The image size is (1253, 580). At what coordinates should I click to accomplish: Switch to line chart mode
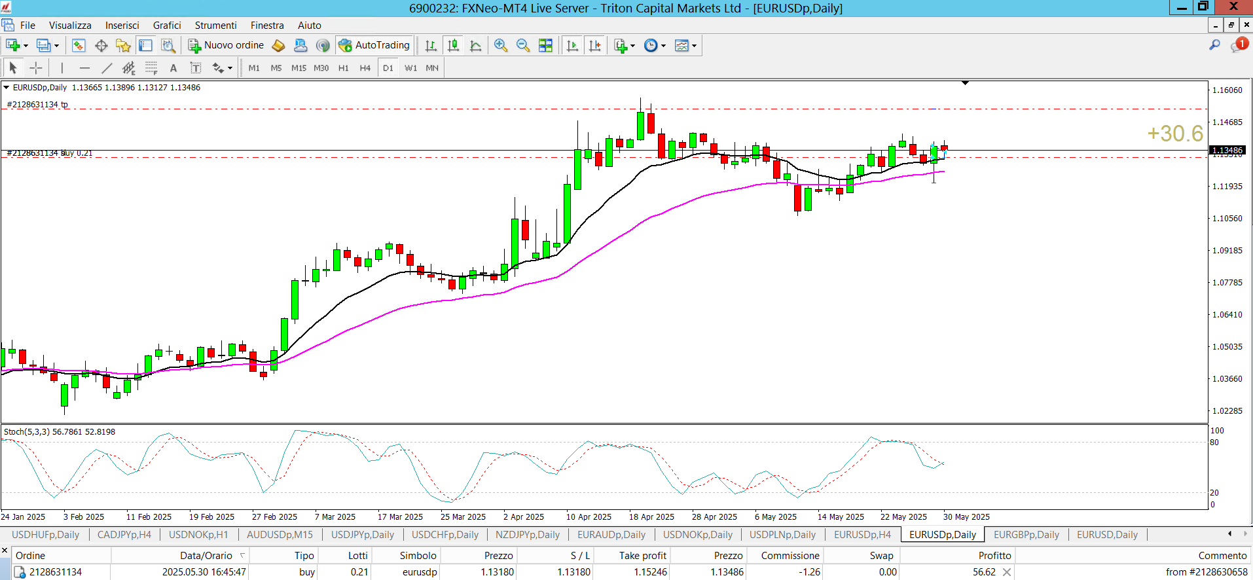click(x=476, y=45)
